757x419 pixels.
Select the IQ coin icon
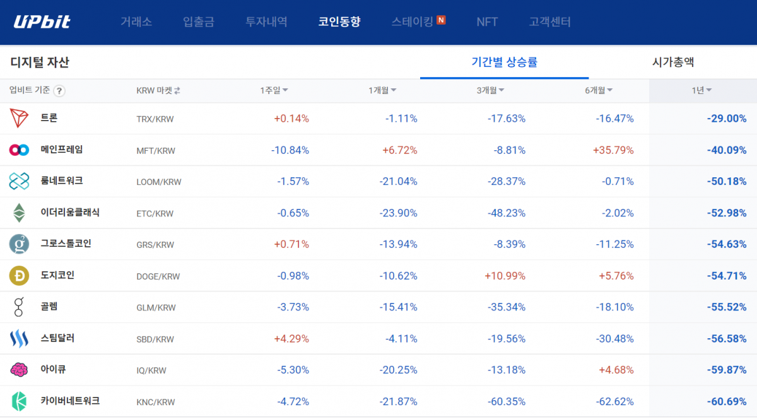tap(19, 370)
